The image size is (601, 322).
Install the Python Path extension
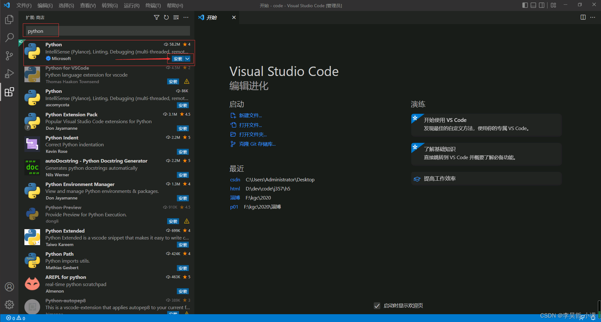pos(183,268)
